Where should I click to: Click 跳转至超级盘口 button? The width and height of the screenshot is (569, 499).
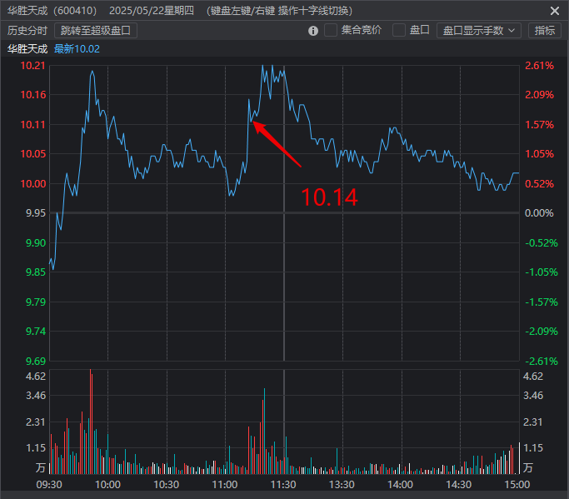click(x=96, y=30)
